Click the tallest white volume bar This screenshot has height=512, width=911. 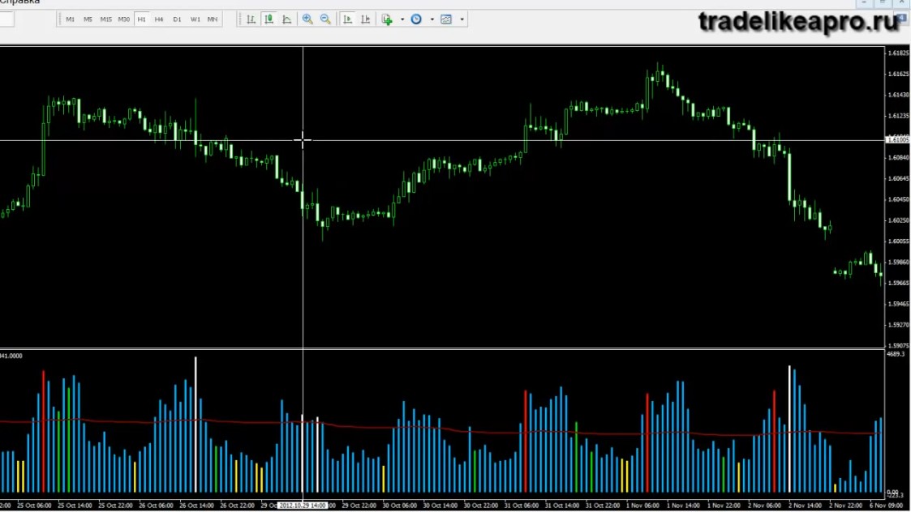point(196,425)
